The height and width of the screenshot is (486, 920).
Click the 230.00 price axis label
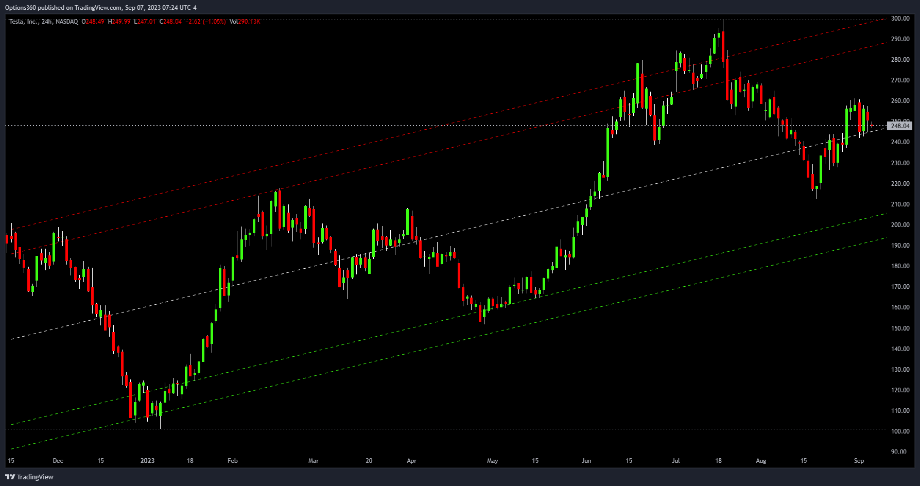point(900,163)
